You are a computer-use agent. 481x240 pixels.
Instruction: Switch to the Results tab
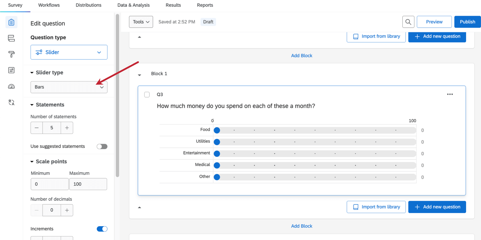[x=173, y=5]
